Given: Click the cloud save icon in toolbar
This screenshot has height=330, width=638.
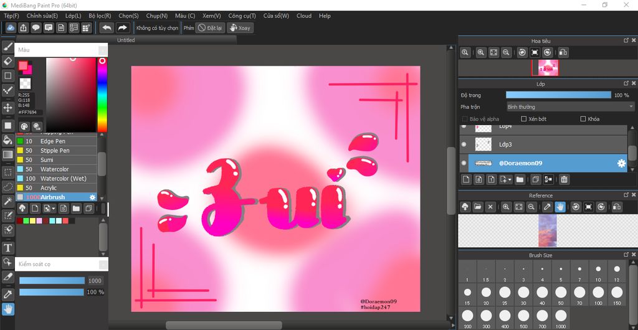Looking at the screenshot, I should click(x=11, y=27).
